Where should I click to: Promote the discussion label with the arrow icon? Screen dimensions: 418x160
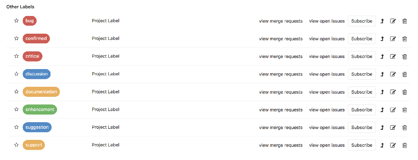(382, 74)
